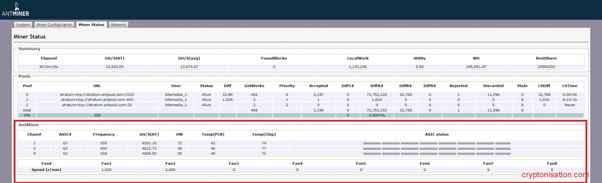Click the Antminer logo
This screenshot has height=183, width=602.
coord(15,10)
